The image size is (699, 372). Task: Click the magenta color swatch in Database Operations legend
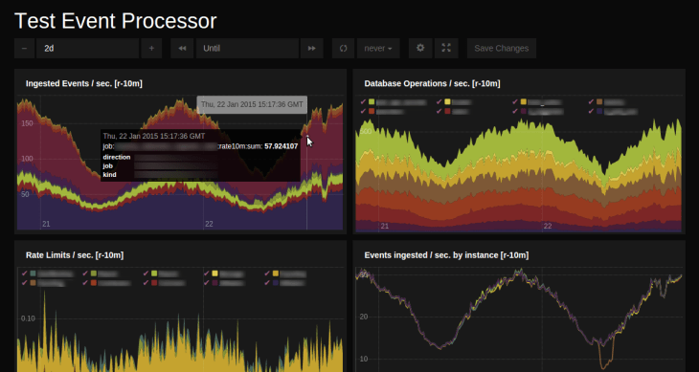pyautogui.click(x=524, y=111)
